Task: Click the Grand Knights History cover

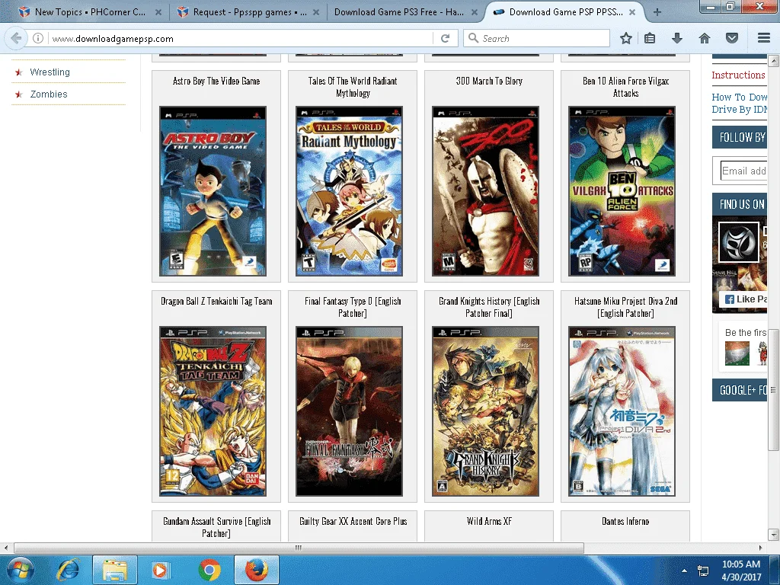Action: [x=485, y=411]
